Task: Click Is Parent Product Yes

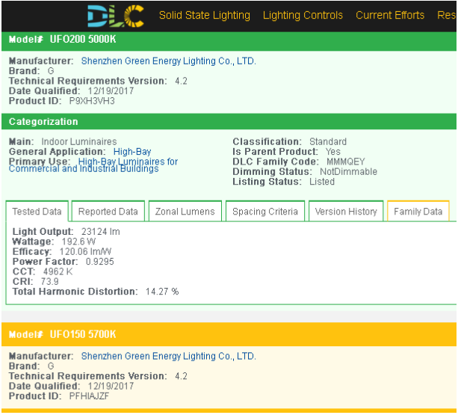Action: (x=333, y=152)
